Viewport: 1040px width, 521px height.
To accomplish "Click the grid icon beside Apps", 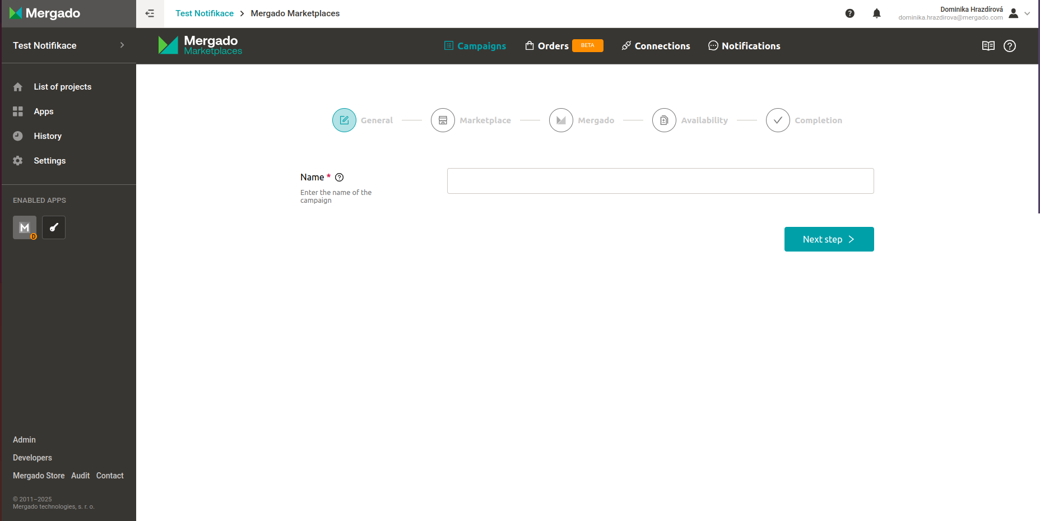I will pos(18,111).
